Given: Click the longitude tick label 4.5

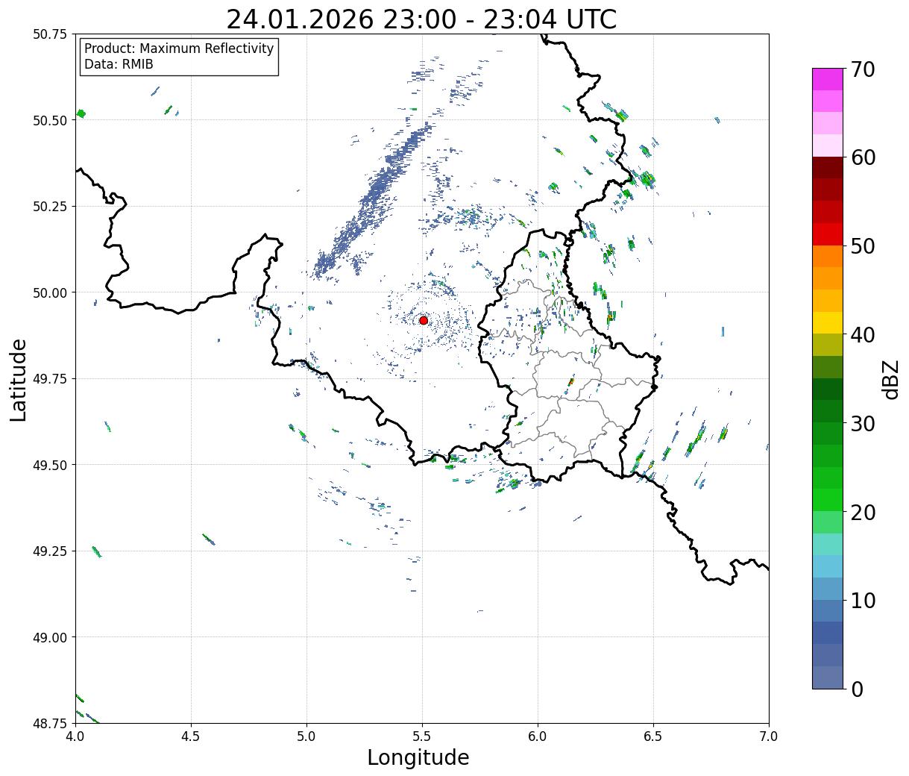Looking at the screenshot, I should (191, 736).
